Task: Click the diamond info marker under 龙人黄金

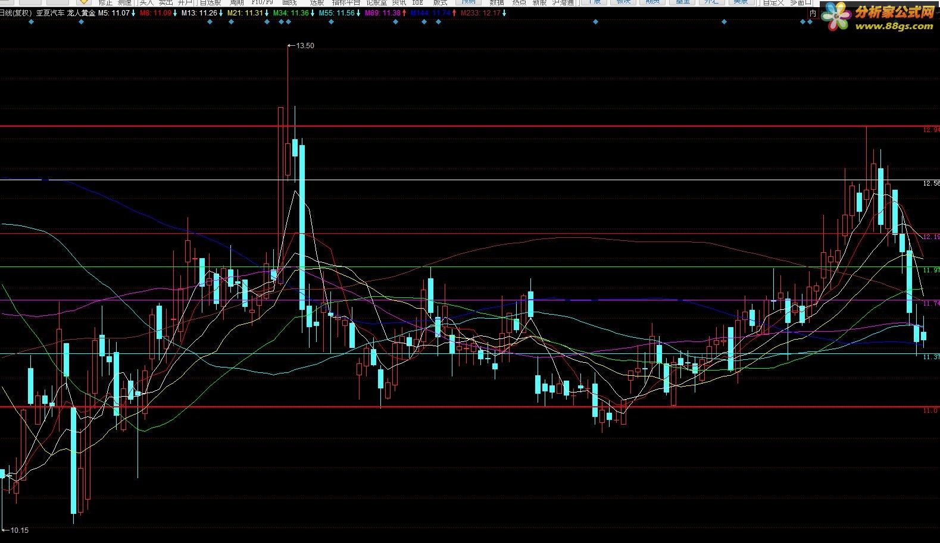Action: tap(82, 22)
